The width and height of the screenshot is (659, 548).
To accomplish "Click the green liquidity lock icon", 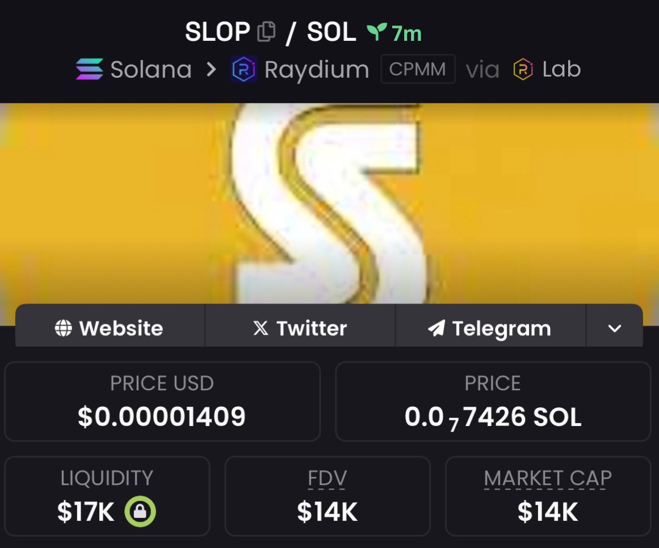I will click(x=140, y=512).
